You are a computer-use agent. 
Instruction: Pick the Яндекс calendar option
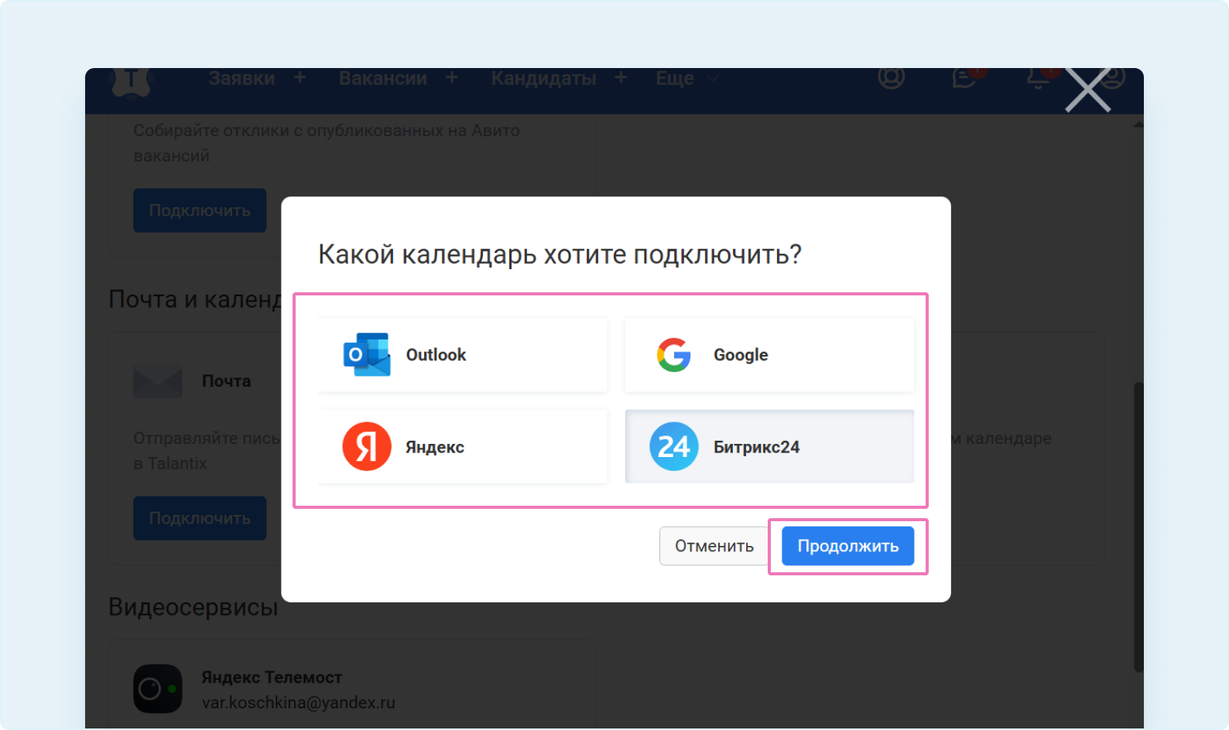(463, 447)
